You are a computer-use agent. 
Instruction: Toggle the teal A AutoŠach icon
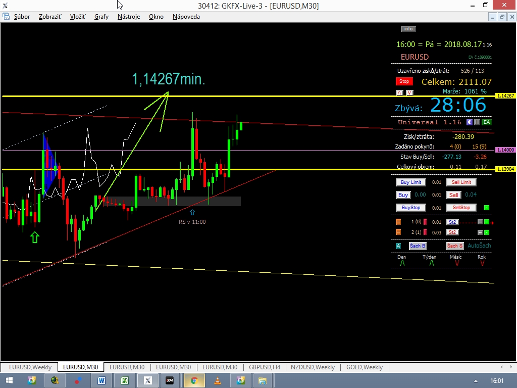click(x=398, y=246)
